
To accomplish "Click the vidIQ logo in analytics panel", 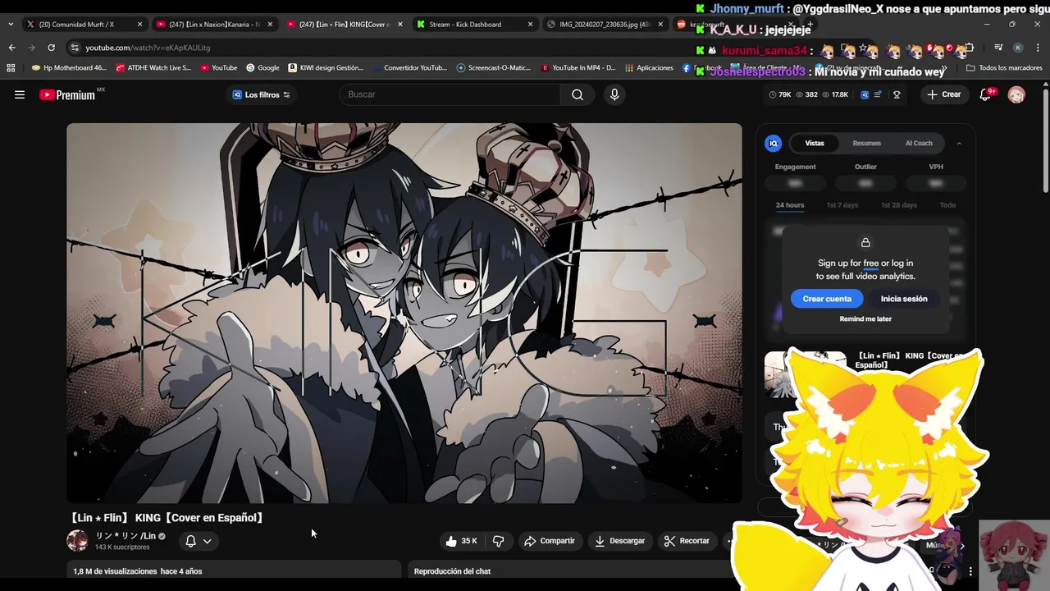I will pyautogui.click(x=773, y=144).
